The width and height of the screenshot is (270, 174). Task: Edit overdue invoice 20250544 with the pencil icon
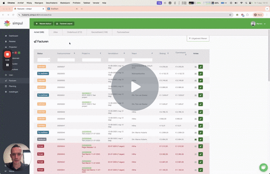[x=200, y=146]
